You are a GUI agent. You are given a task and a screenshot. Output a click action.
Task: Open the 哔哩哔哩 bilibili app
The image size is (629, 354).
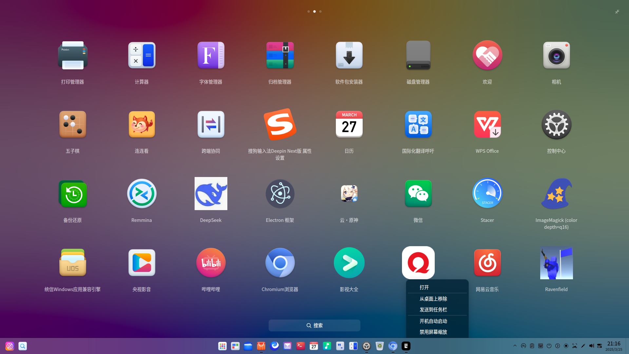[x=211, y=263]
